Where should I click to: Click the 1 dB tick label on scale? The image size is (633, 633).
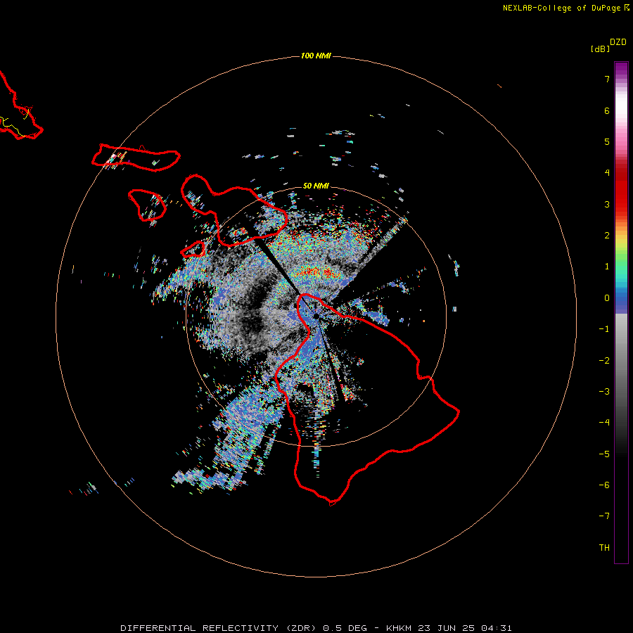click(607, 267)
